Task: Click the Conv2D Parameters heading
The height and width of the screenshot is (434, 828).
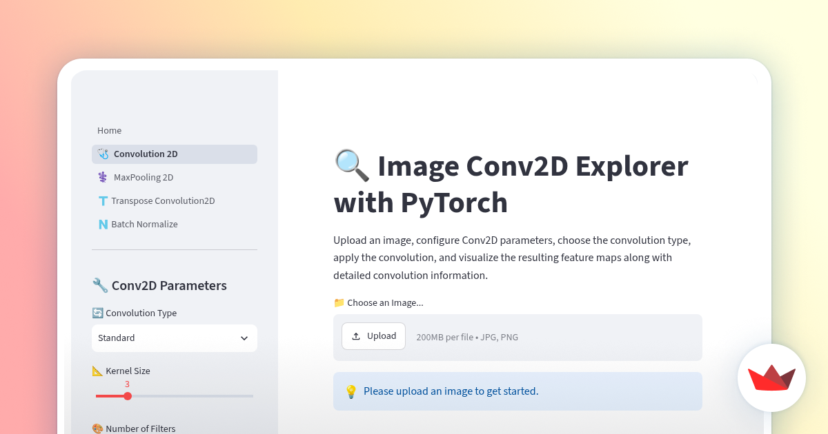Action: click(x=159, y=285)
